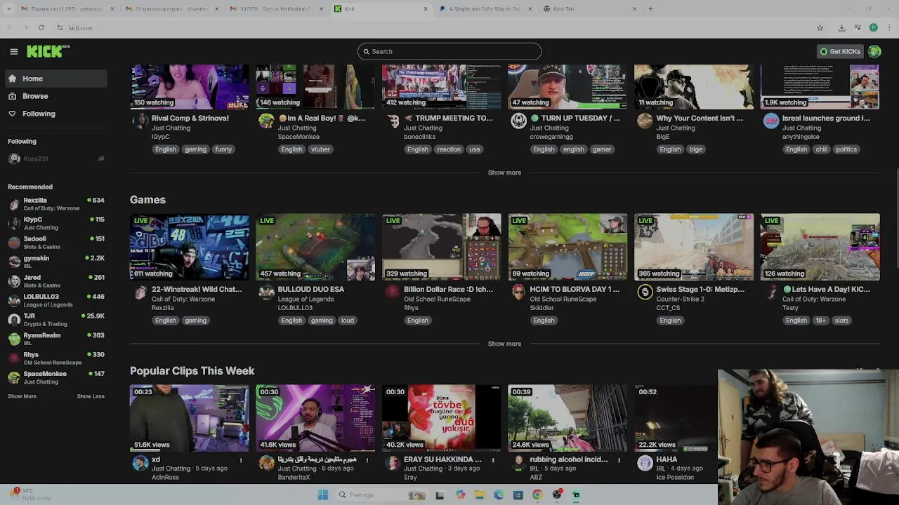
Task: Open options for the xd clip
Action: (x=241, y=460)
